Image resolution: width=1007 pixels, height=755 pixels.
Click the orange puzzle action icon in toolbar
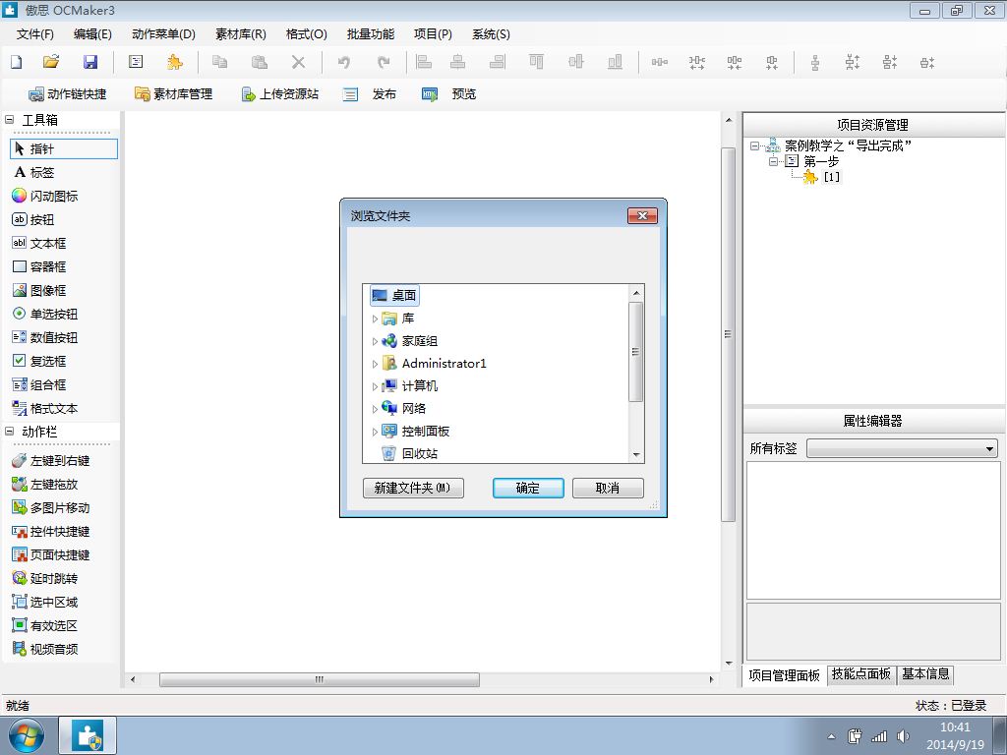[x=174, y=62]
